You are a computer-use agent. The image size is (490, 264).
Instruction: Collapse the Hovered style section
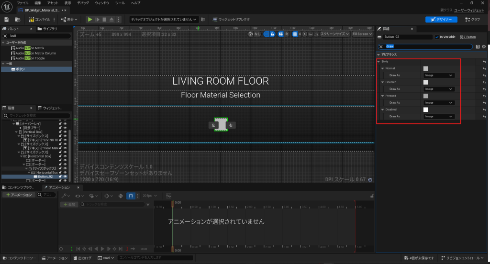click(382, 82)
